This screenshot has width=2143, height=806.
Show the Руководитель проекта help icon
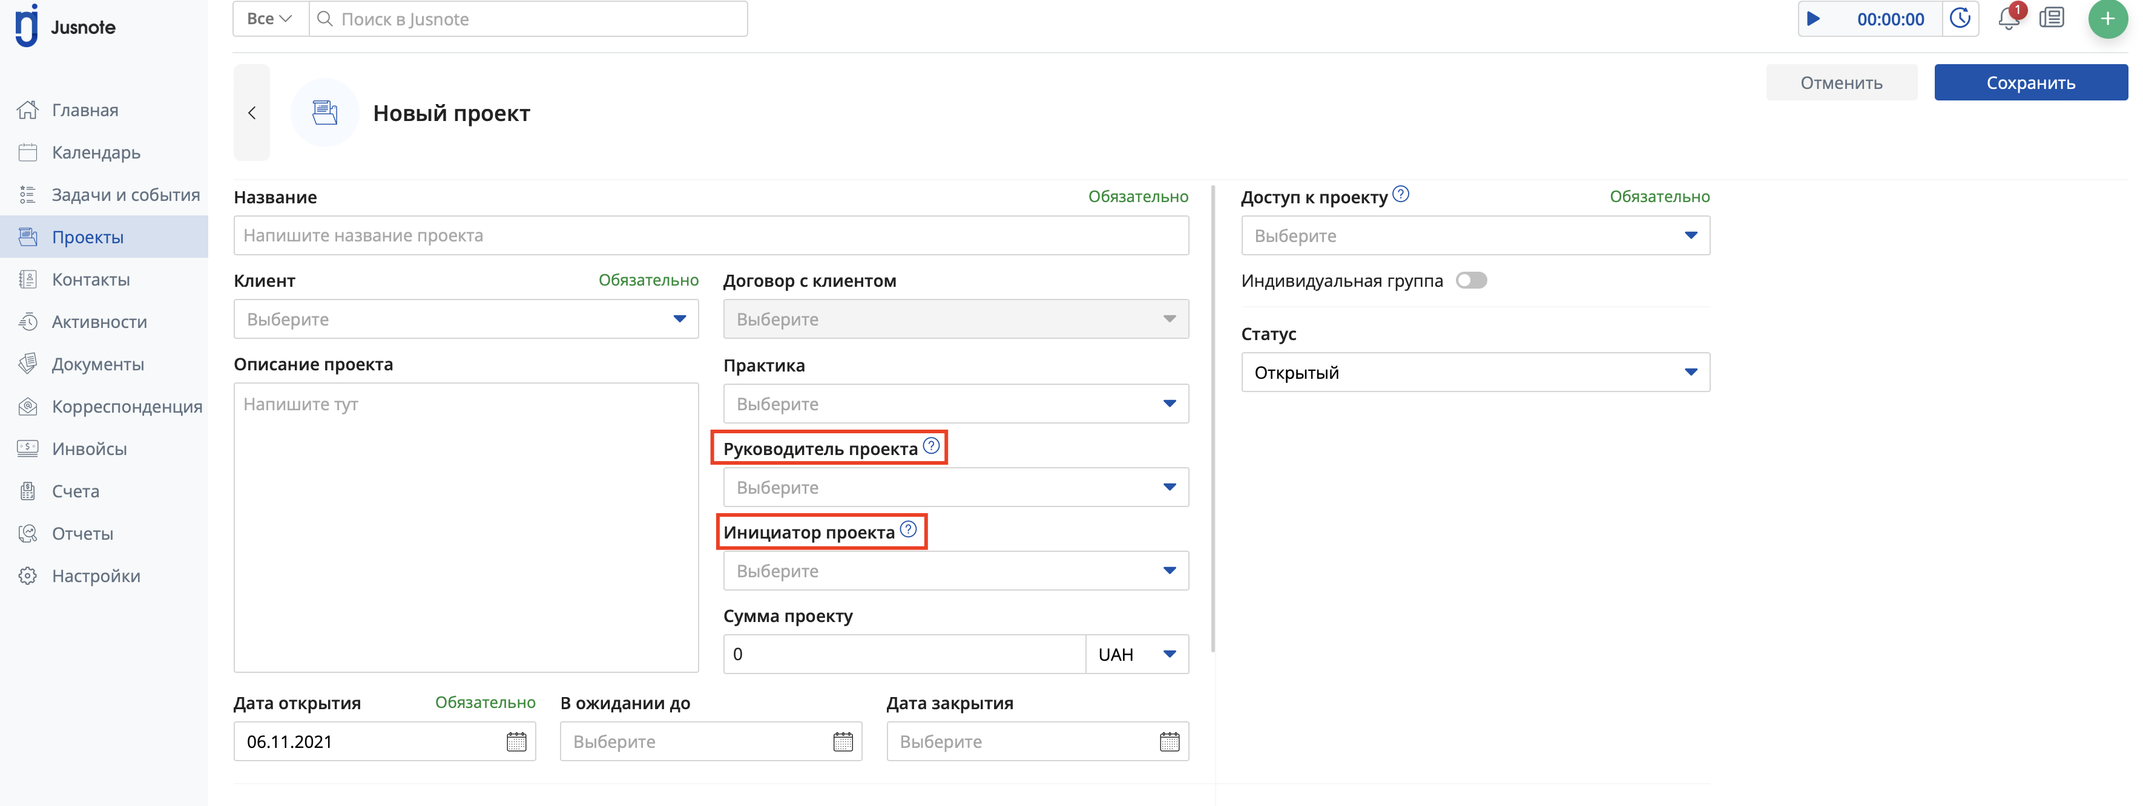pos(931,446)
